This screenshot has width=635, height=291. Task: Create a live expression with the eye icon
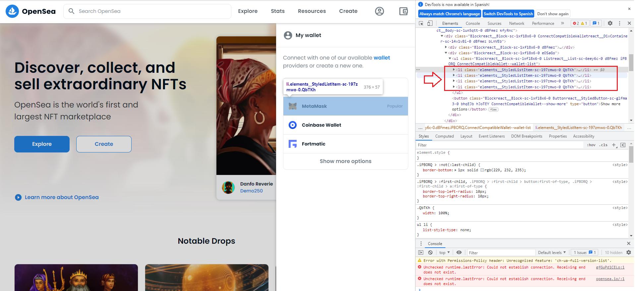coord(459,252)
